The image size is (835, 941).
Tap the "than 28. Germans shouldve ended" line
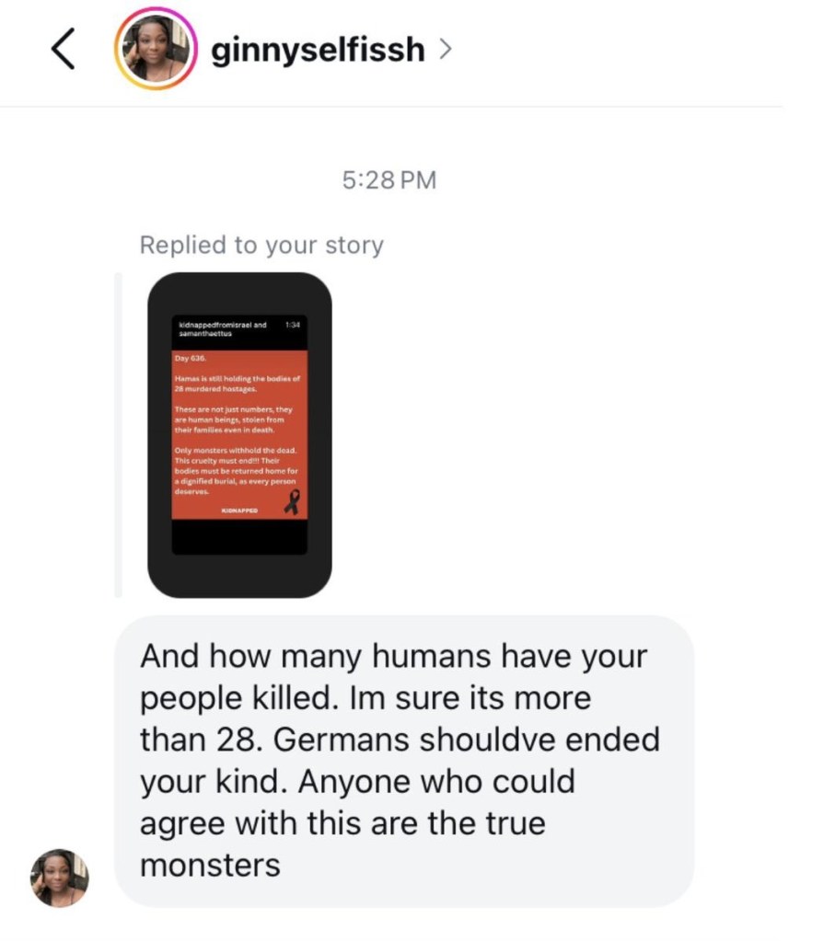coord(400,740)
